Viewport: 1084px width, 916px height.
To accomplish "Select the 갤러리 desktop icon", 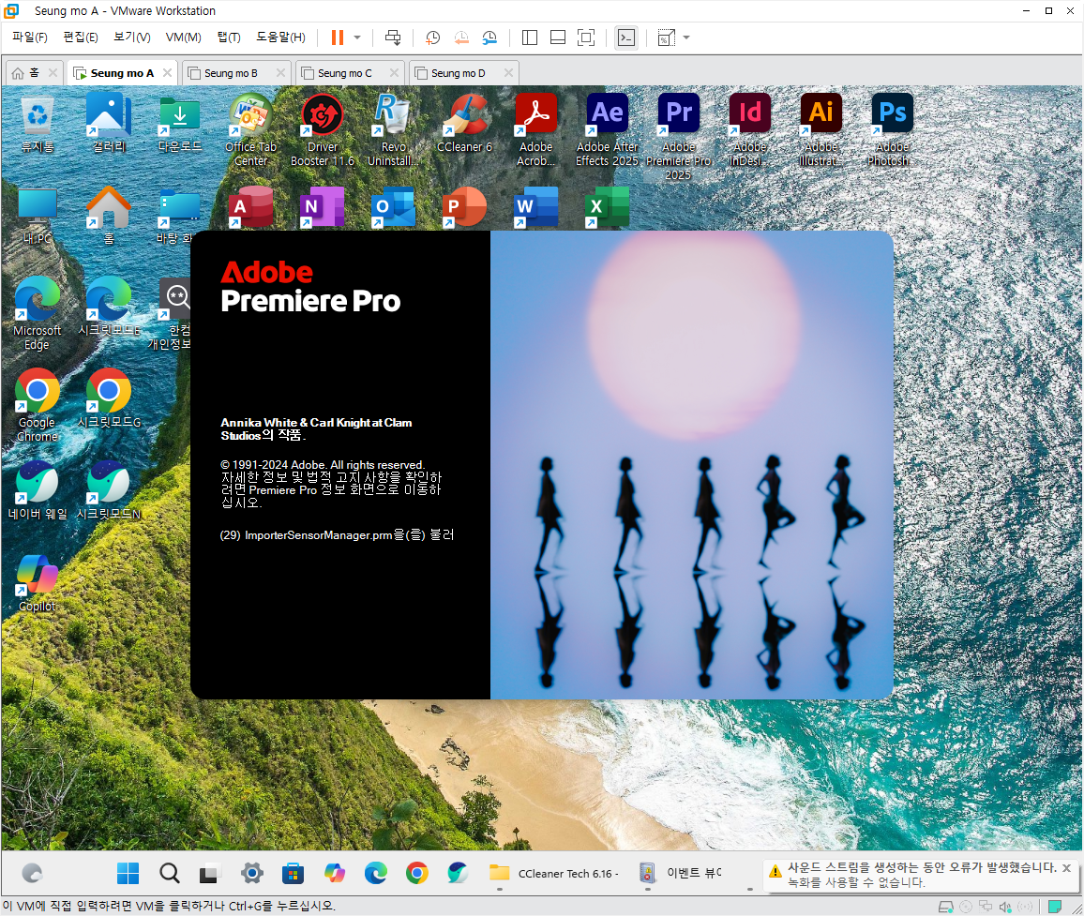I will click(109, 125).
